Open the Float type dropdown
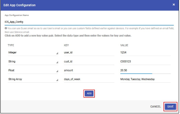 [33, 70]
